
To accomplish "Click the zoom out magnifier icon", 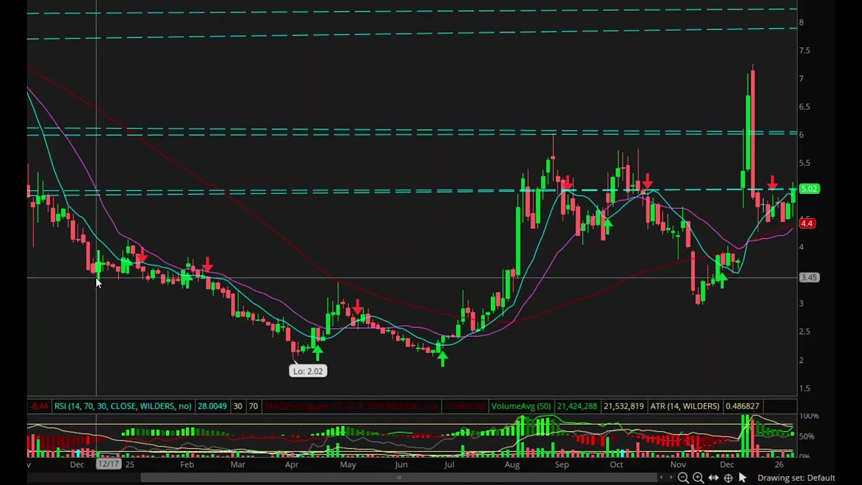I will point(683,478).
